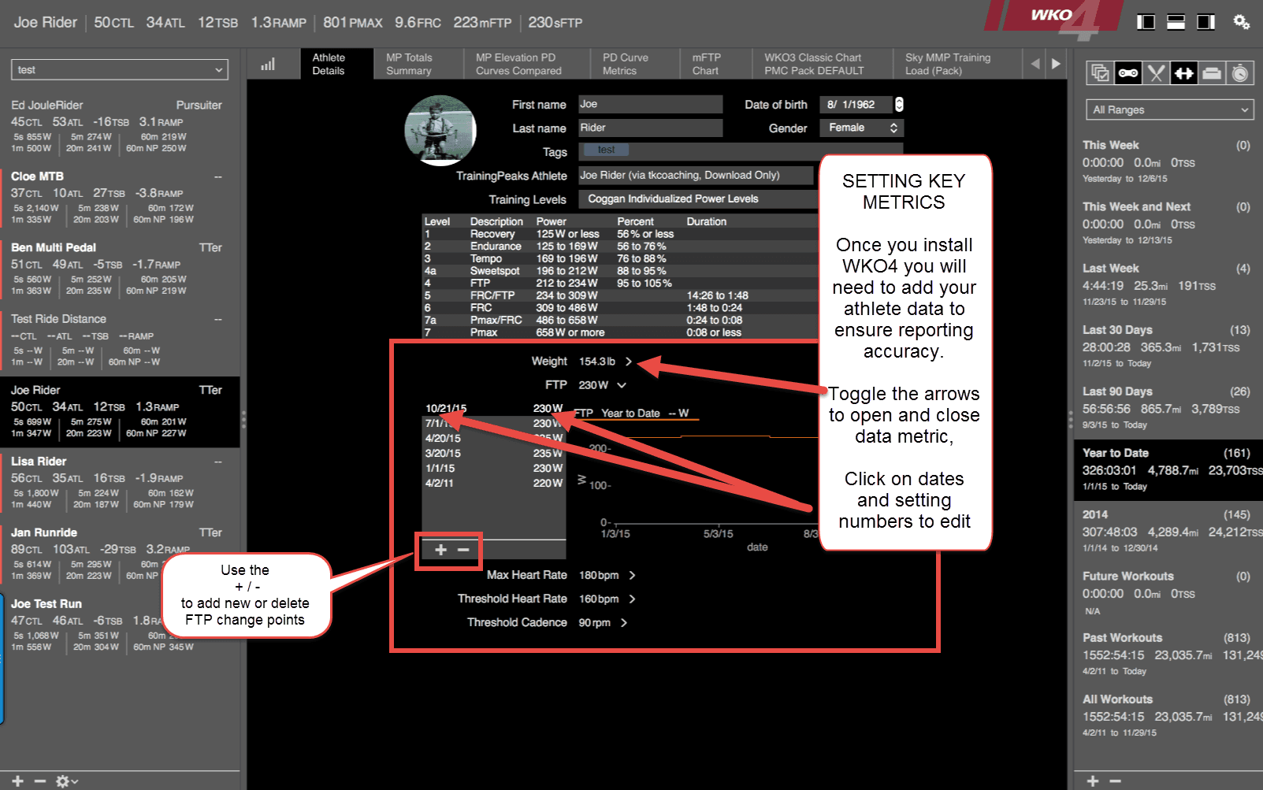Toggle the left panel layout icon

tap(1146, 22)
